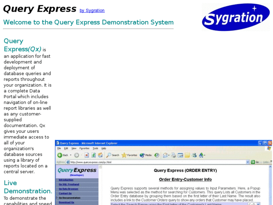Click the Media globe icon in IE toolbar

(x=142, y=155)
